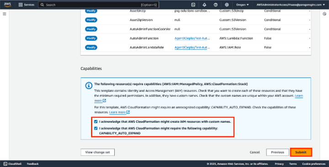Click the Capabilities section heading

(x=91, y=68)
